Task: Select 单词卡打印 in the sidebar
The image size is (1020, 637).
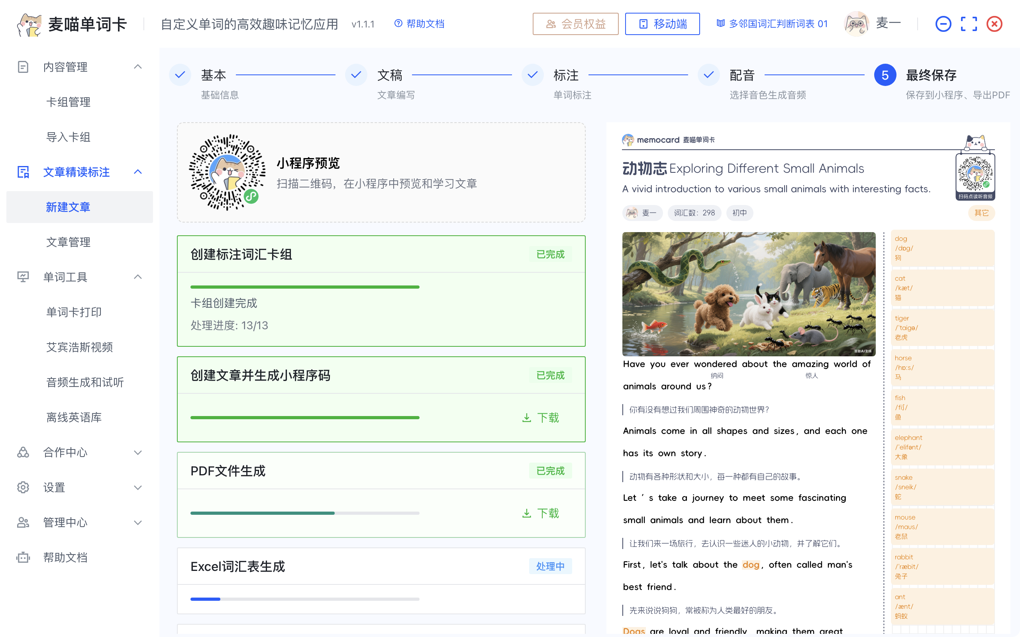Action: [x=74, y=312]
